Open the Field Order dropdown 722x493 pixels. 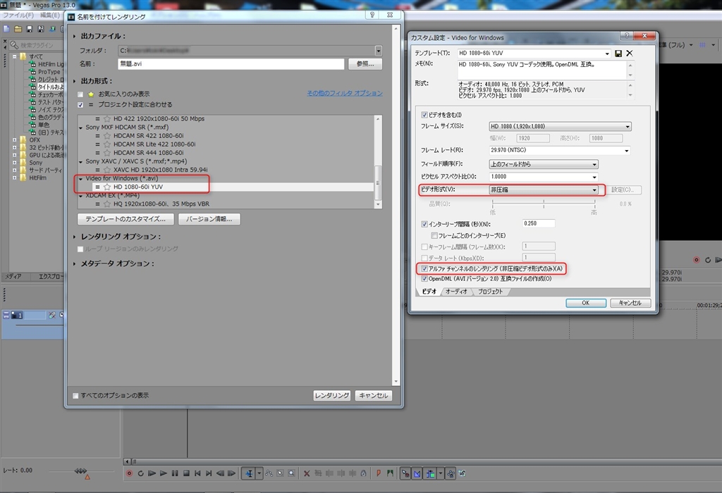[x=594, y=164]
